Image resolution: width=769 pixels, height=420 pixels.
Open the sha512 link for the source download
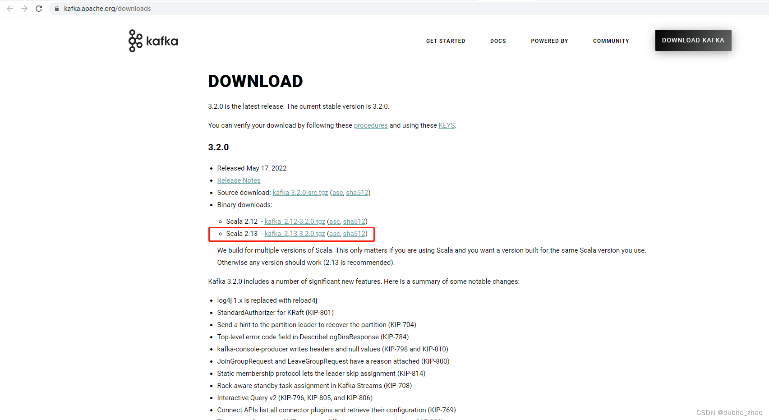[357, 192]
